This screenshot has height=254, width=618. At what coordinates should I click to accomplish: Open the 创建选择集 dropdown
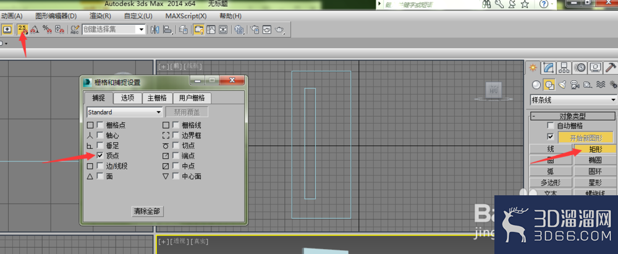(114, 30)
